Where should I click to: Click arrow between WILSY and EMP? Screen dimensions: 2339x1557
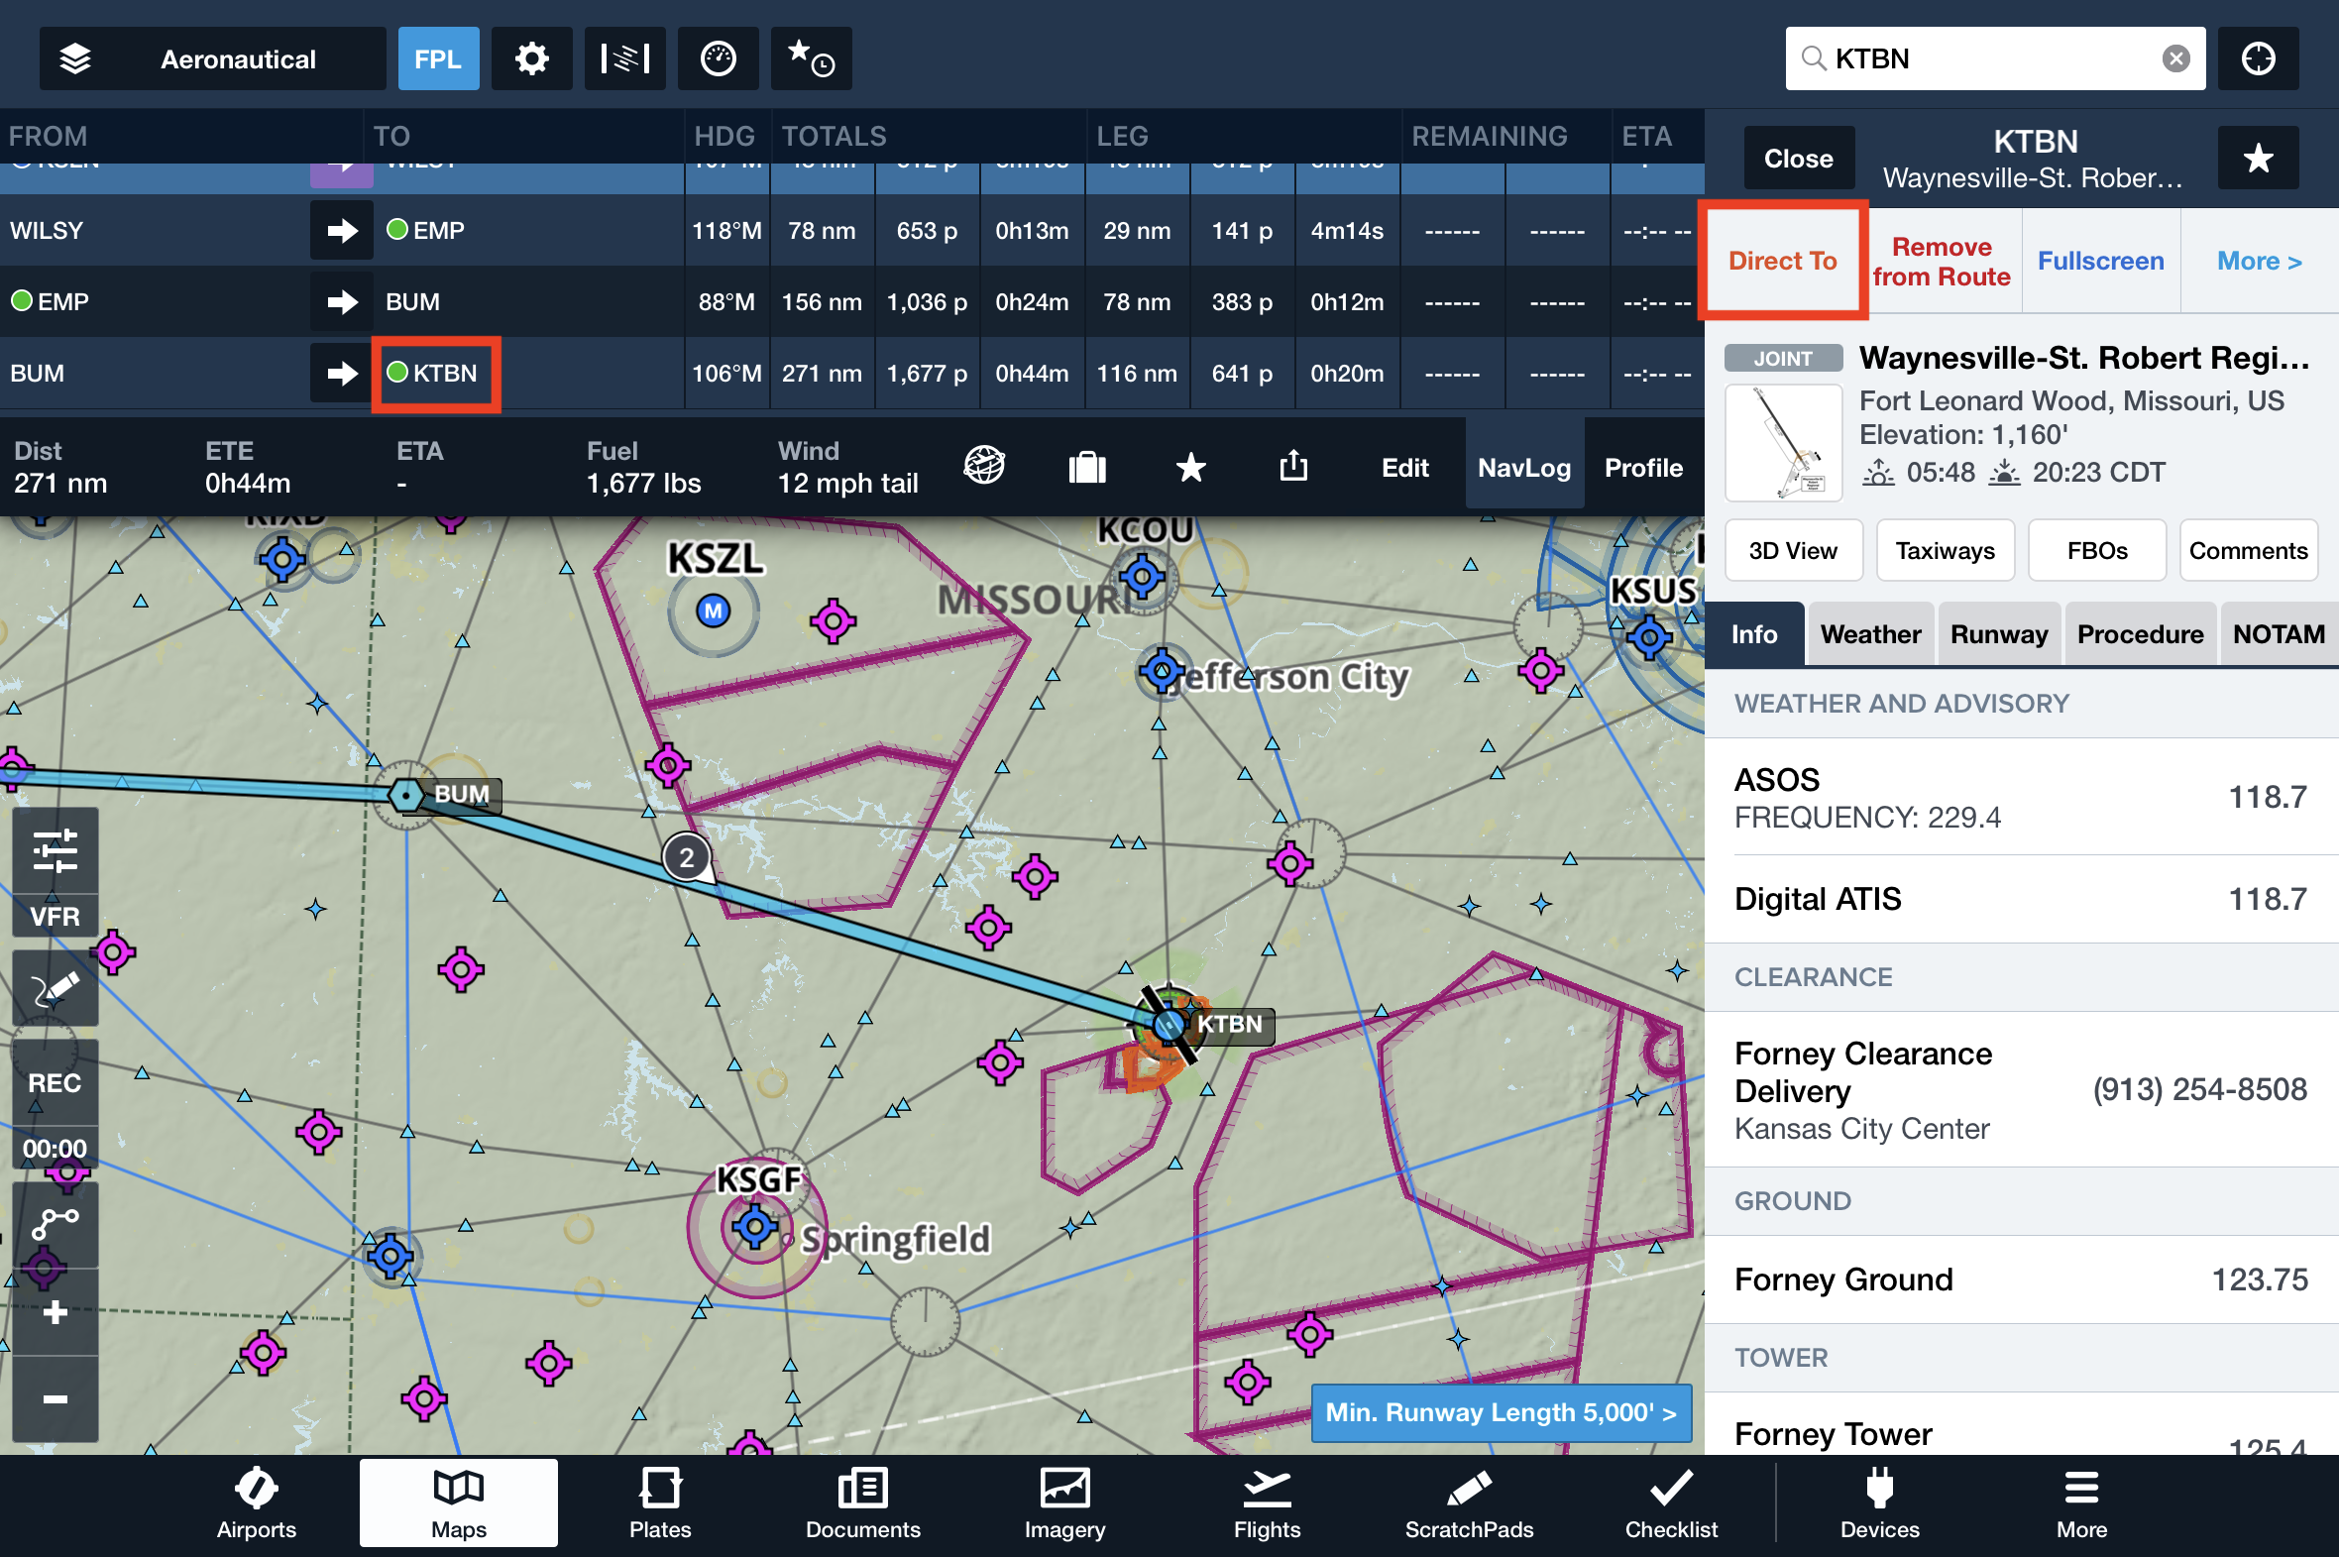tap(342, 230)
